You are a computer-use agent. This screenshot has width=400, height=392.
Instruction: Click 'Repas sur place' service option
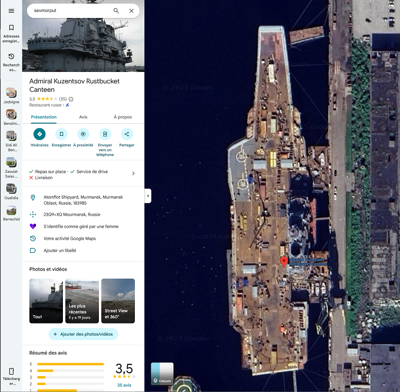click(50, 172)
